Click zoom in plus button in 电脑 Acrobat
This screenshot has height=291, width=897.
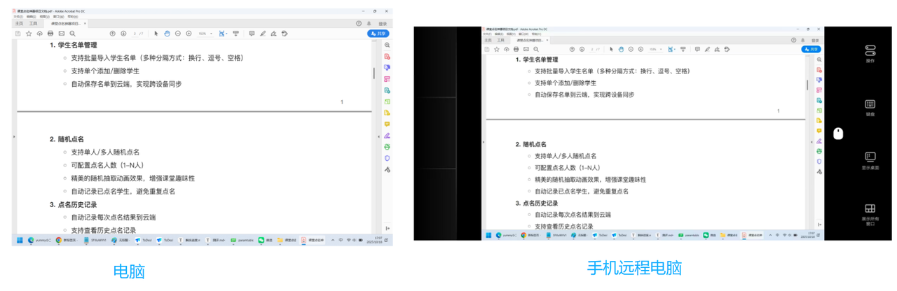189,33
